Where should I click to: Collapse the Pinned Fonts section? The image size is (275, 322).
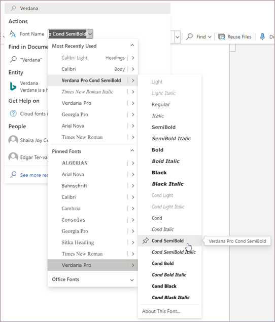[x=132, y=150]
